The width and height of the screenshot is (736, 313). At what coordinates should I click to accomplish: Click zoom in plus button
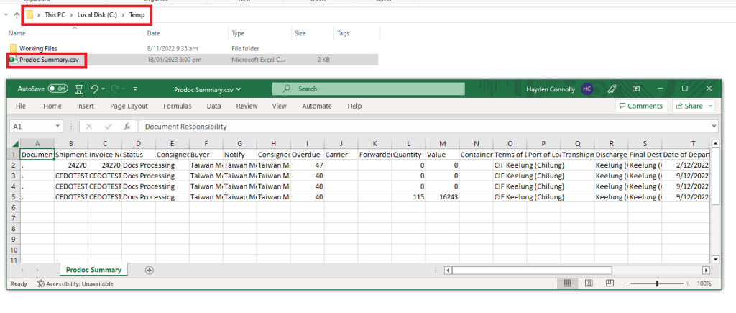pos(688,283)
